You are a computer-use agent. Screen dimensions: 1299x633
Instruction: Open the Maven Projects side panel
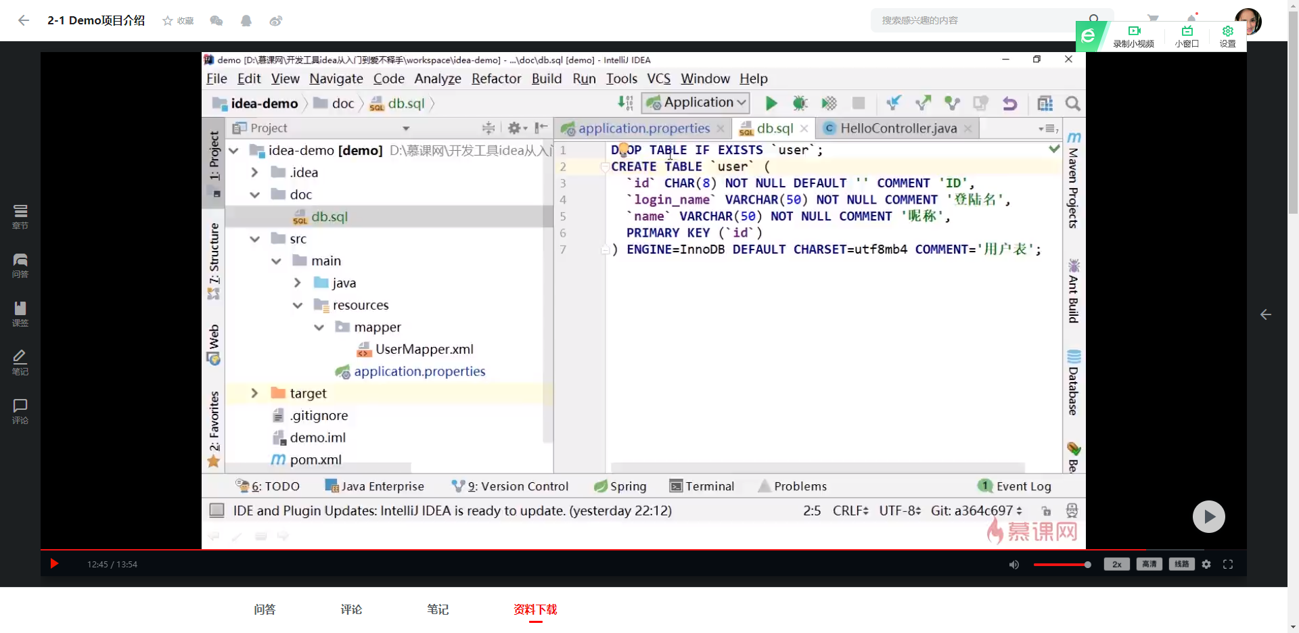1074,180
